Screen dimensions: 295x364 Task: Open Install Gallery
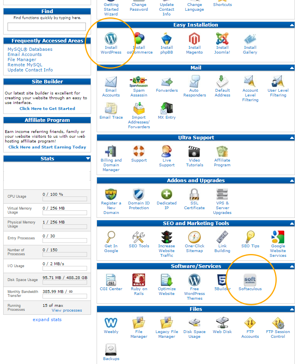pos(250,39)
